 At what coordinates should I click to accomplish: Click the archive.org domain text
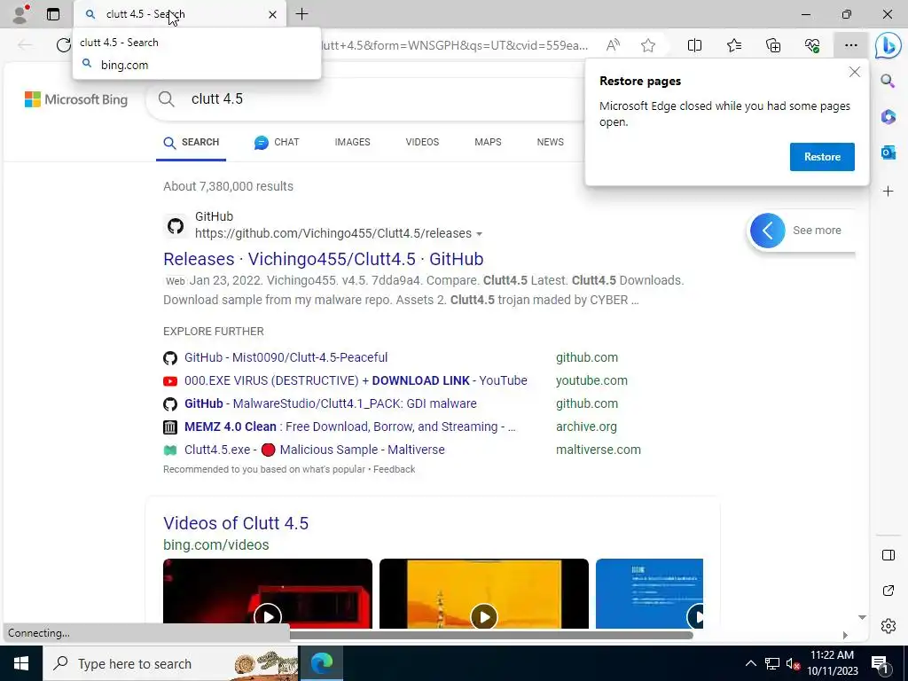point(586,427)
